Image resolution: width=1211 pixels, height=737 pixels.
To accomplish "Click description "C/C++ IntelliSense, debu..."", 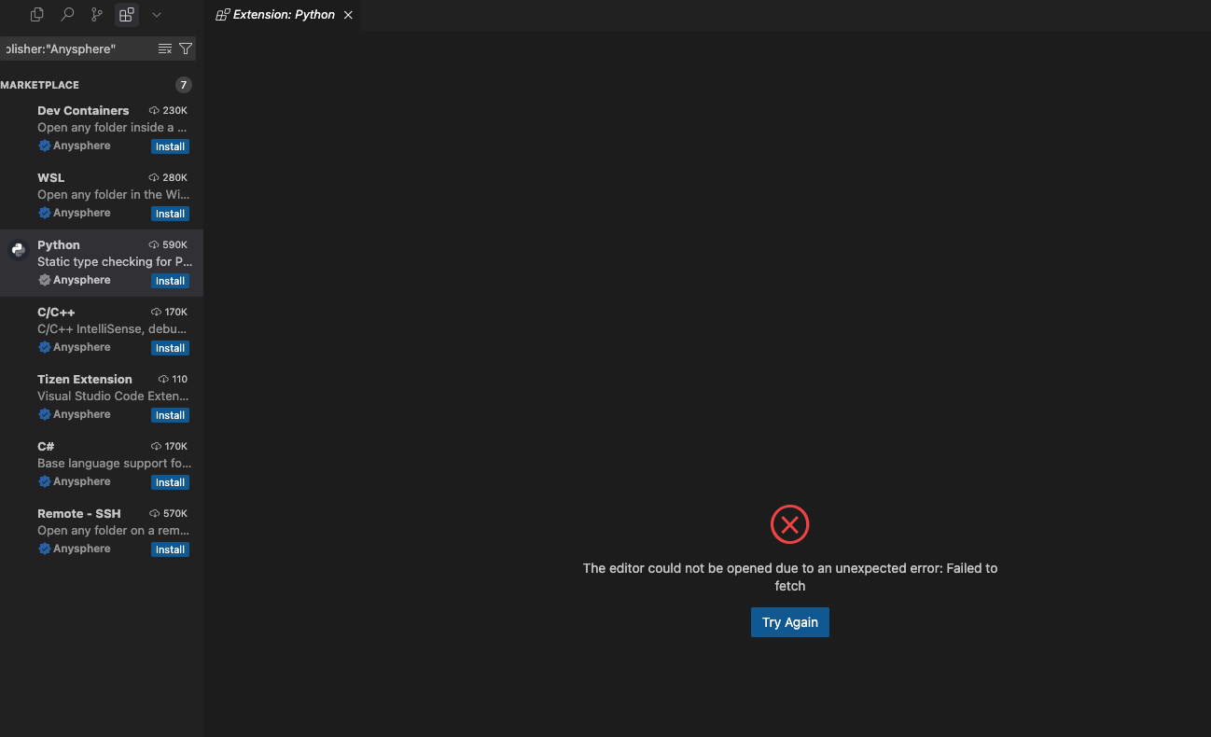I will [112, 328].
